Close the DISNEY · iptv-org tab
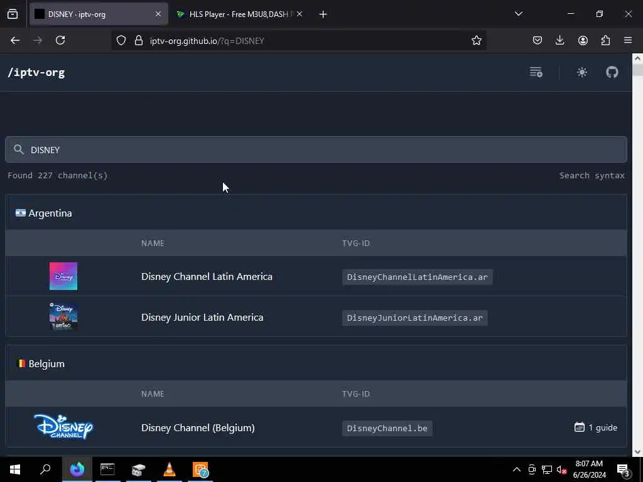643x482 pixels. (158, 14)
